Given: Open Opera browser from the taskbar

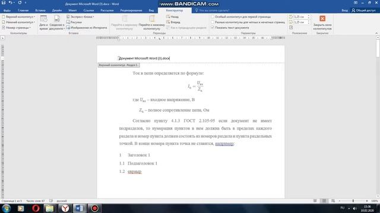Looking at the screenshot, I should click(x=36, y=208).
